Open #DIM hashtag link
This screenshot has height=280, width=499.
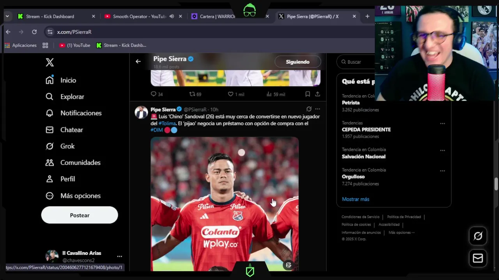(x=157, y=130)
